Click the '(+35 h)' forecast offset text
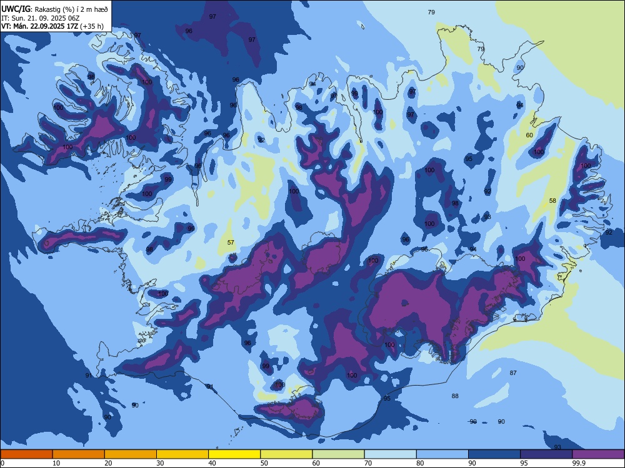625x468 pixels. [92, 26]
